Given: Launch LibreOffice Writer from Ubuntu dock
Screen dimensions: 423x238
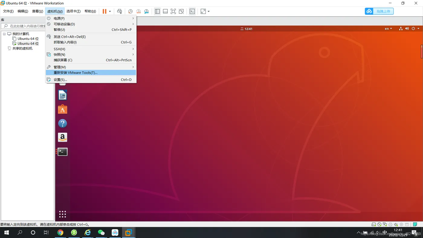Looking at the screenshot, I should point(63,95).
